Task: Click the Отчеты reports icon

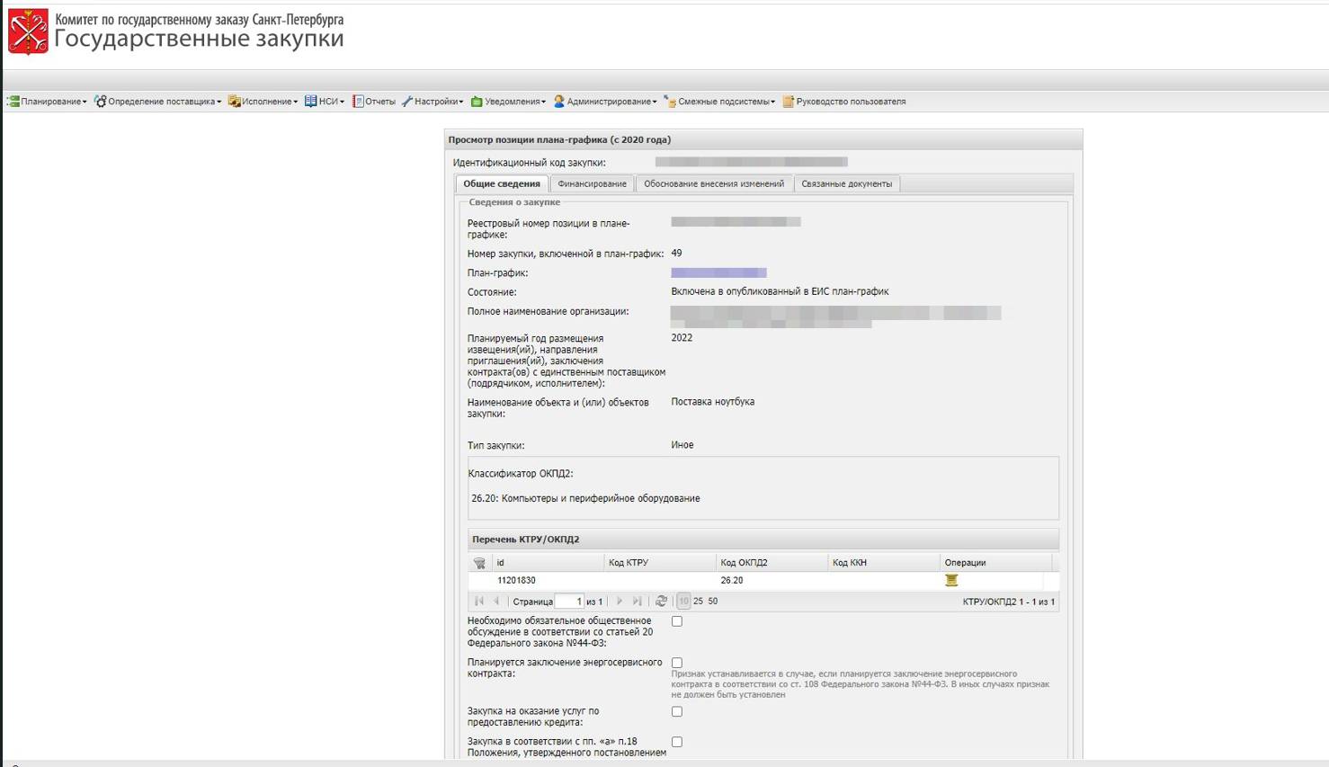Action: click(360, 101)
